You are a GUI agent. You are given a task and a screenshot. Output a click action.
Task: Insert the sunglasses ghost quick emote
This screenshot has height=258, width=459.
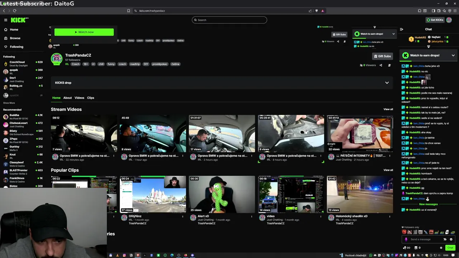pyautogui.click(x=447, y=232)
